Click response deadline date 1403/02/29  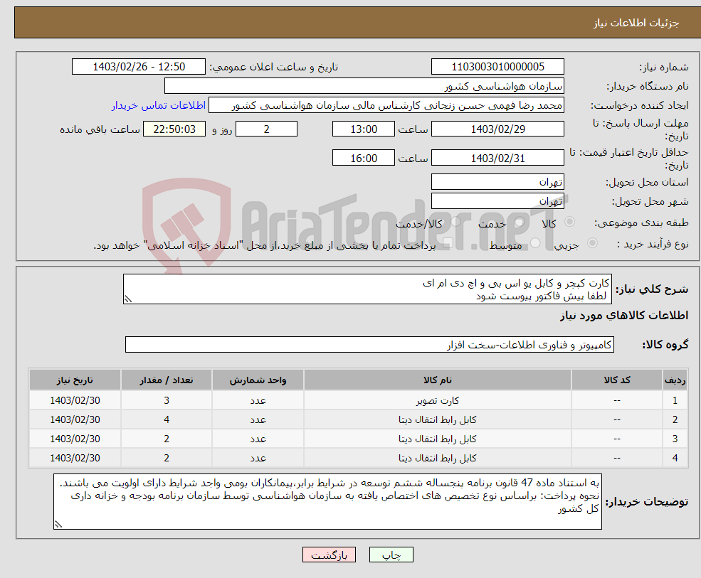click(497, 129)
